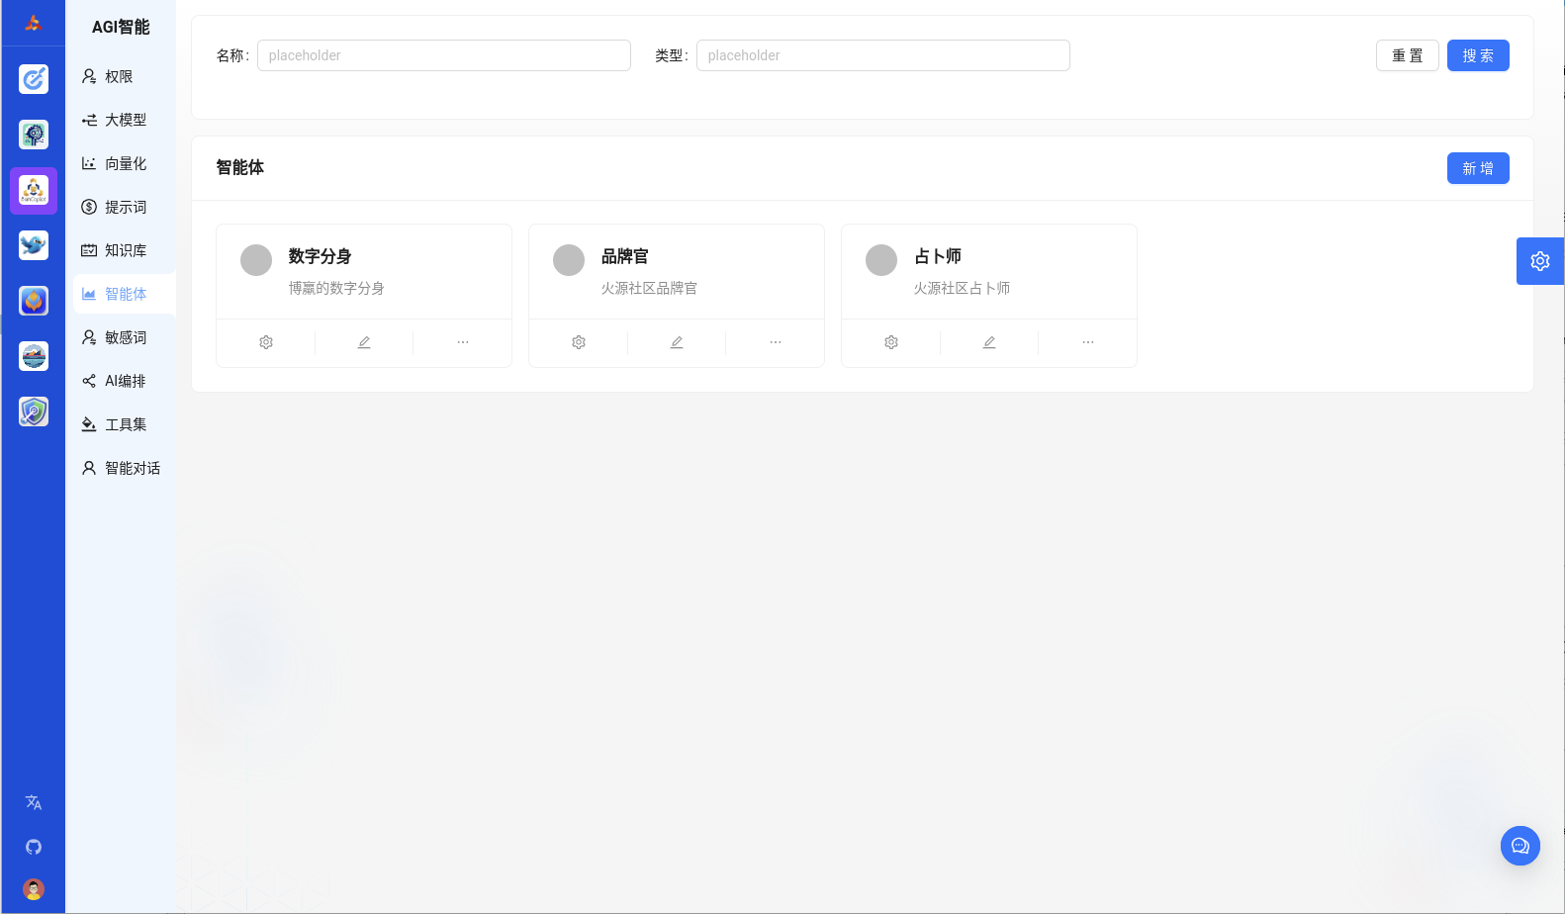Image resolution: width=1565 pixels, height=914 pixels.
Task: Open the gear-brain app icon in sidebar
Action: (34, 134)
